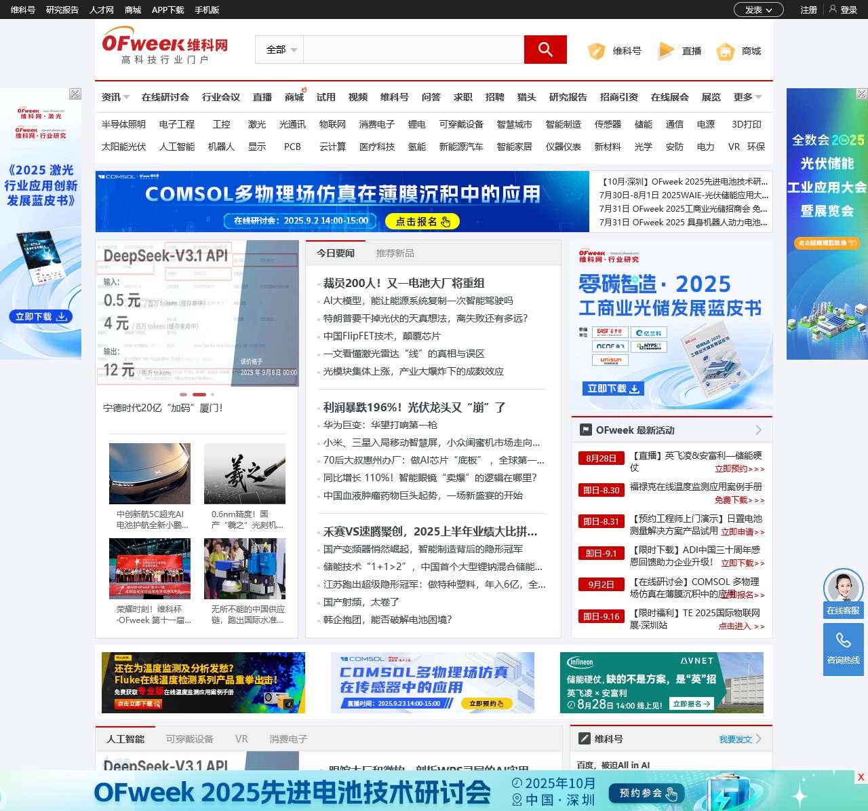This screenshot has width=868, height=811.
Task: Expand the 资讯 navigation dropdown
Action: coord(115,97)
